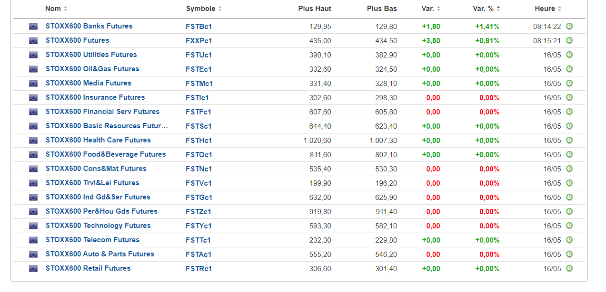Open the STOXX600 Auto & Parts Futures link
Image resolution: width=606 pixels, height=292 pixels.
coord(99,254)
